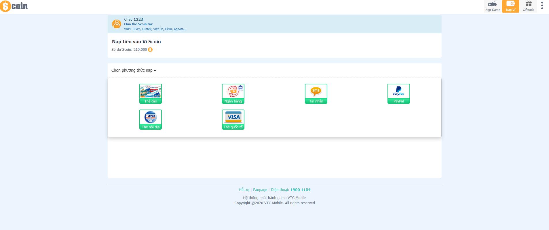This screenshot has width=549, height=230.
Task: Choose the Thẻ cào payment method
Action: tap(151, 93)
